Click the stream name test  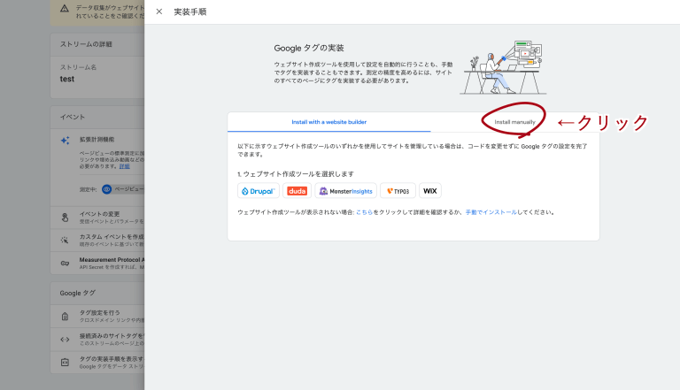67,79
